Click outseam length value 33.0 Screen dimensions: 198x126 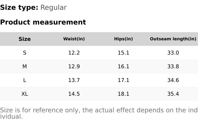173,53
